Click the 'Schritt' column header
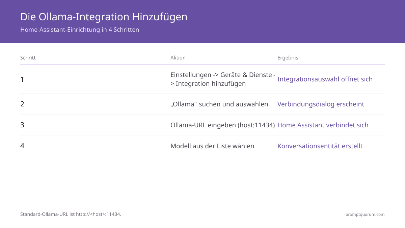The width and height of the screenshot is (405, 228). tap(28, 58)
